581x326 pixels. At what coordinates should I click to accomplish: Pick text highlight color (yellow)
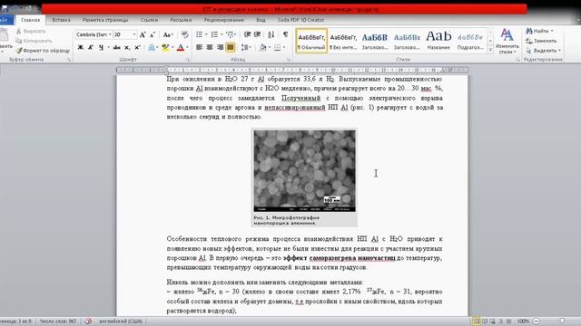point(165,47)
